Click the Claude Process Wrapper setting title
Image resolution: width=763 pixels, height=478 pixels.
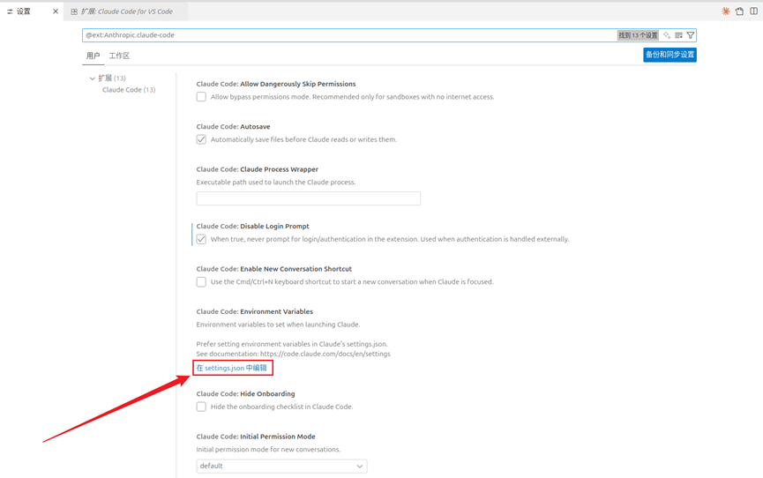(x=258, y=169)
